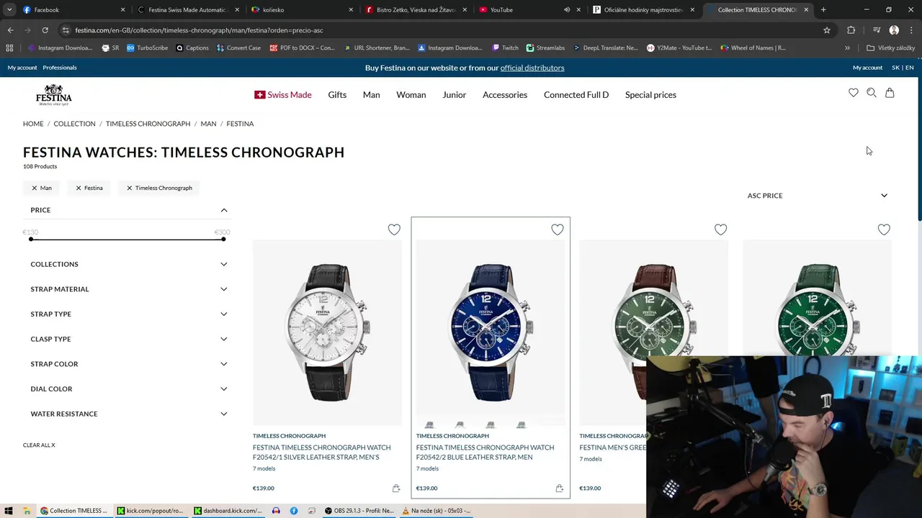Open the Gifts menu
922x518 pixels.
coord(337,95)
